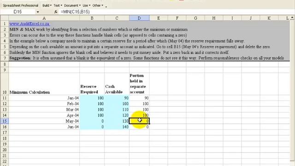
Task: Select cell D16 with value 0
Action: [x=139, y=127]
